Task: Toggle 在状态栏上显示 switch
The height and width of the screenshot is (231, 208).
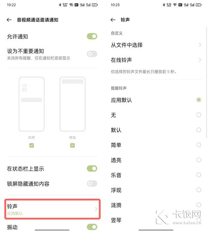Action: (92, 168)
